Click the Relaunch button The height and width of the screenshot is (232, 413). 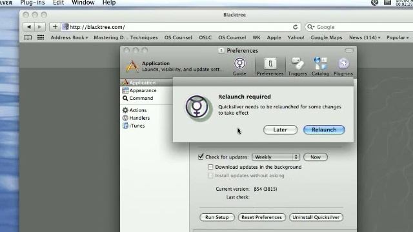point(324,130)
